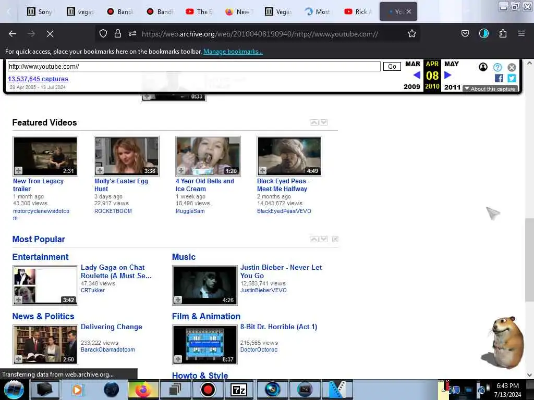The image size is (534, 400).
Task: Click the Wayback URL input field
Action: click(194, 66)
